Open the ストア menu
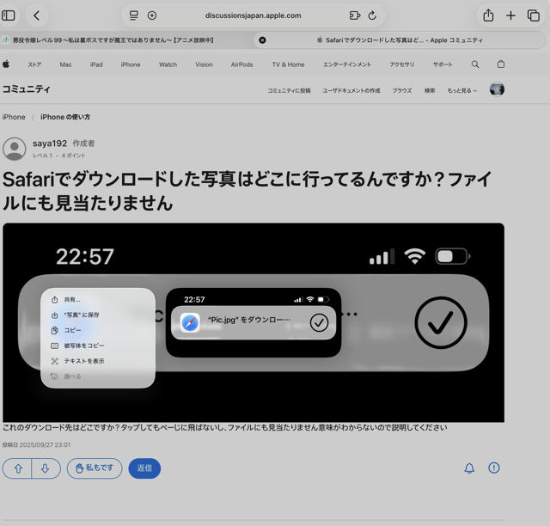The image size is (550, 526). [x=34, y=64]
